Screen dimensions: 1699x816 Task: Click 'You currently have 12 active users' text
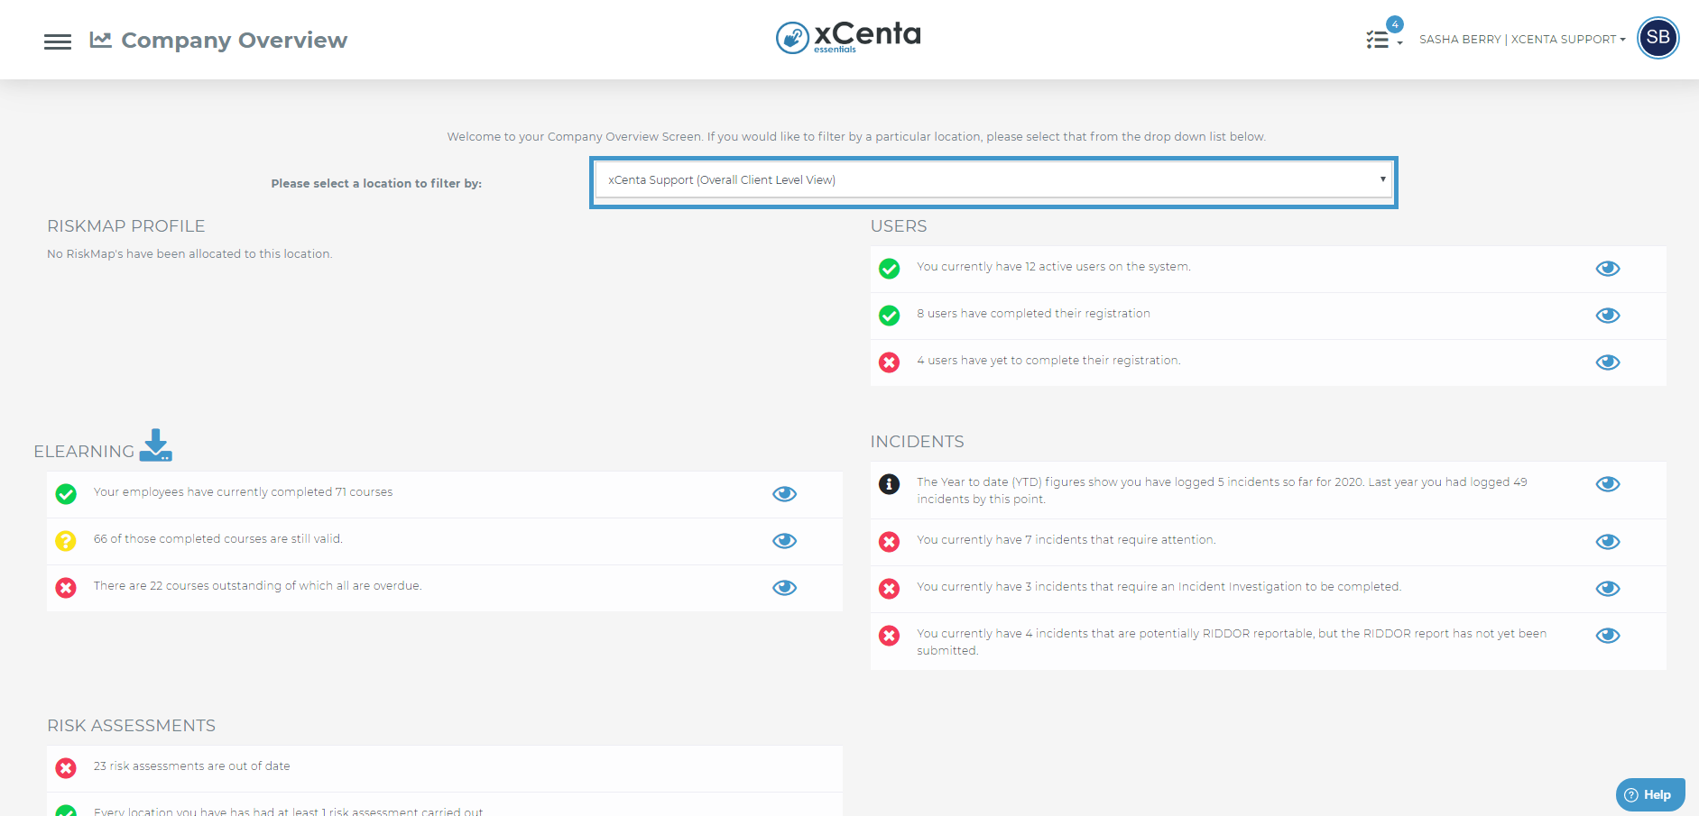pyautogui.click(x=1054, y=267)
